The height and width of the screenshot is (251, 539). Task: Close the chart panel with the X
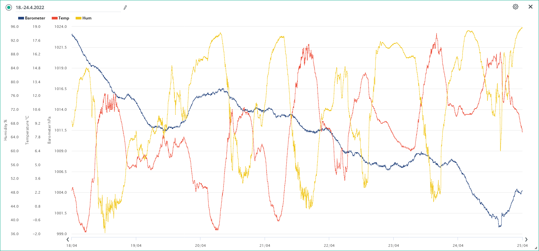(x=530, y=7)
